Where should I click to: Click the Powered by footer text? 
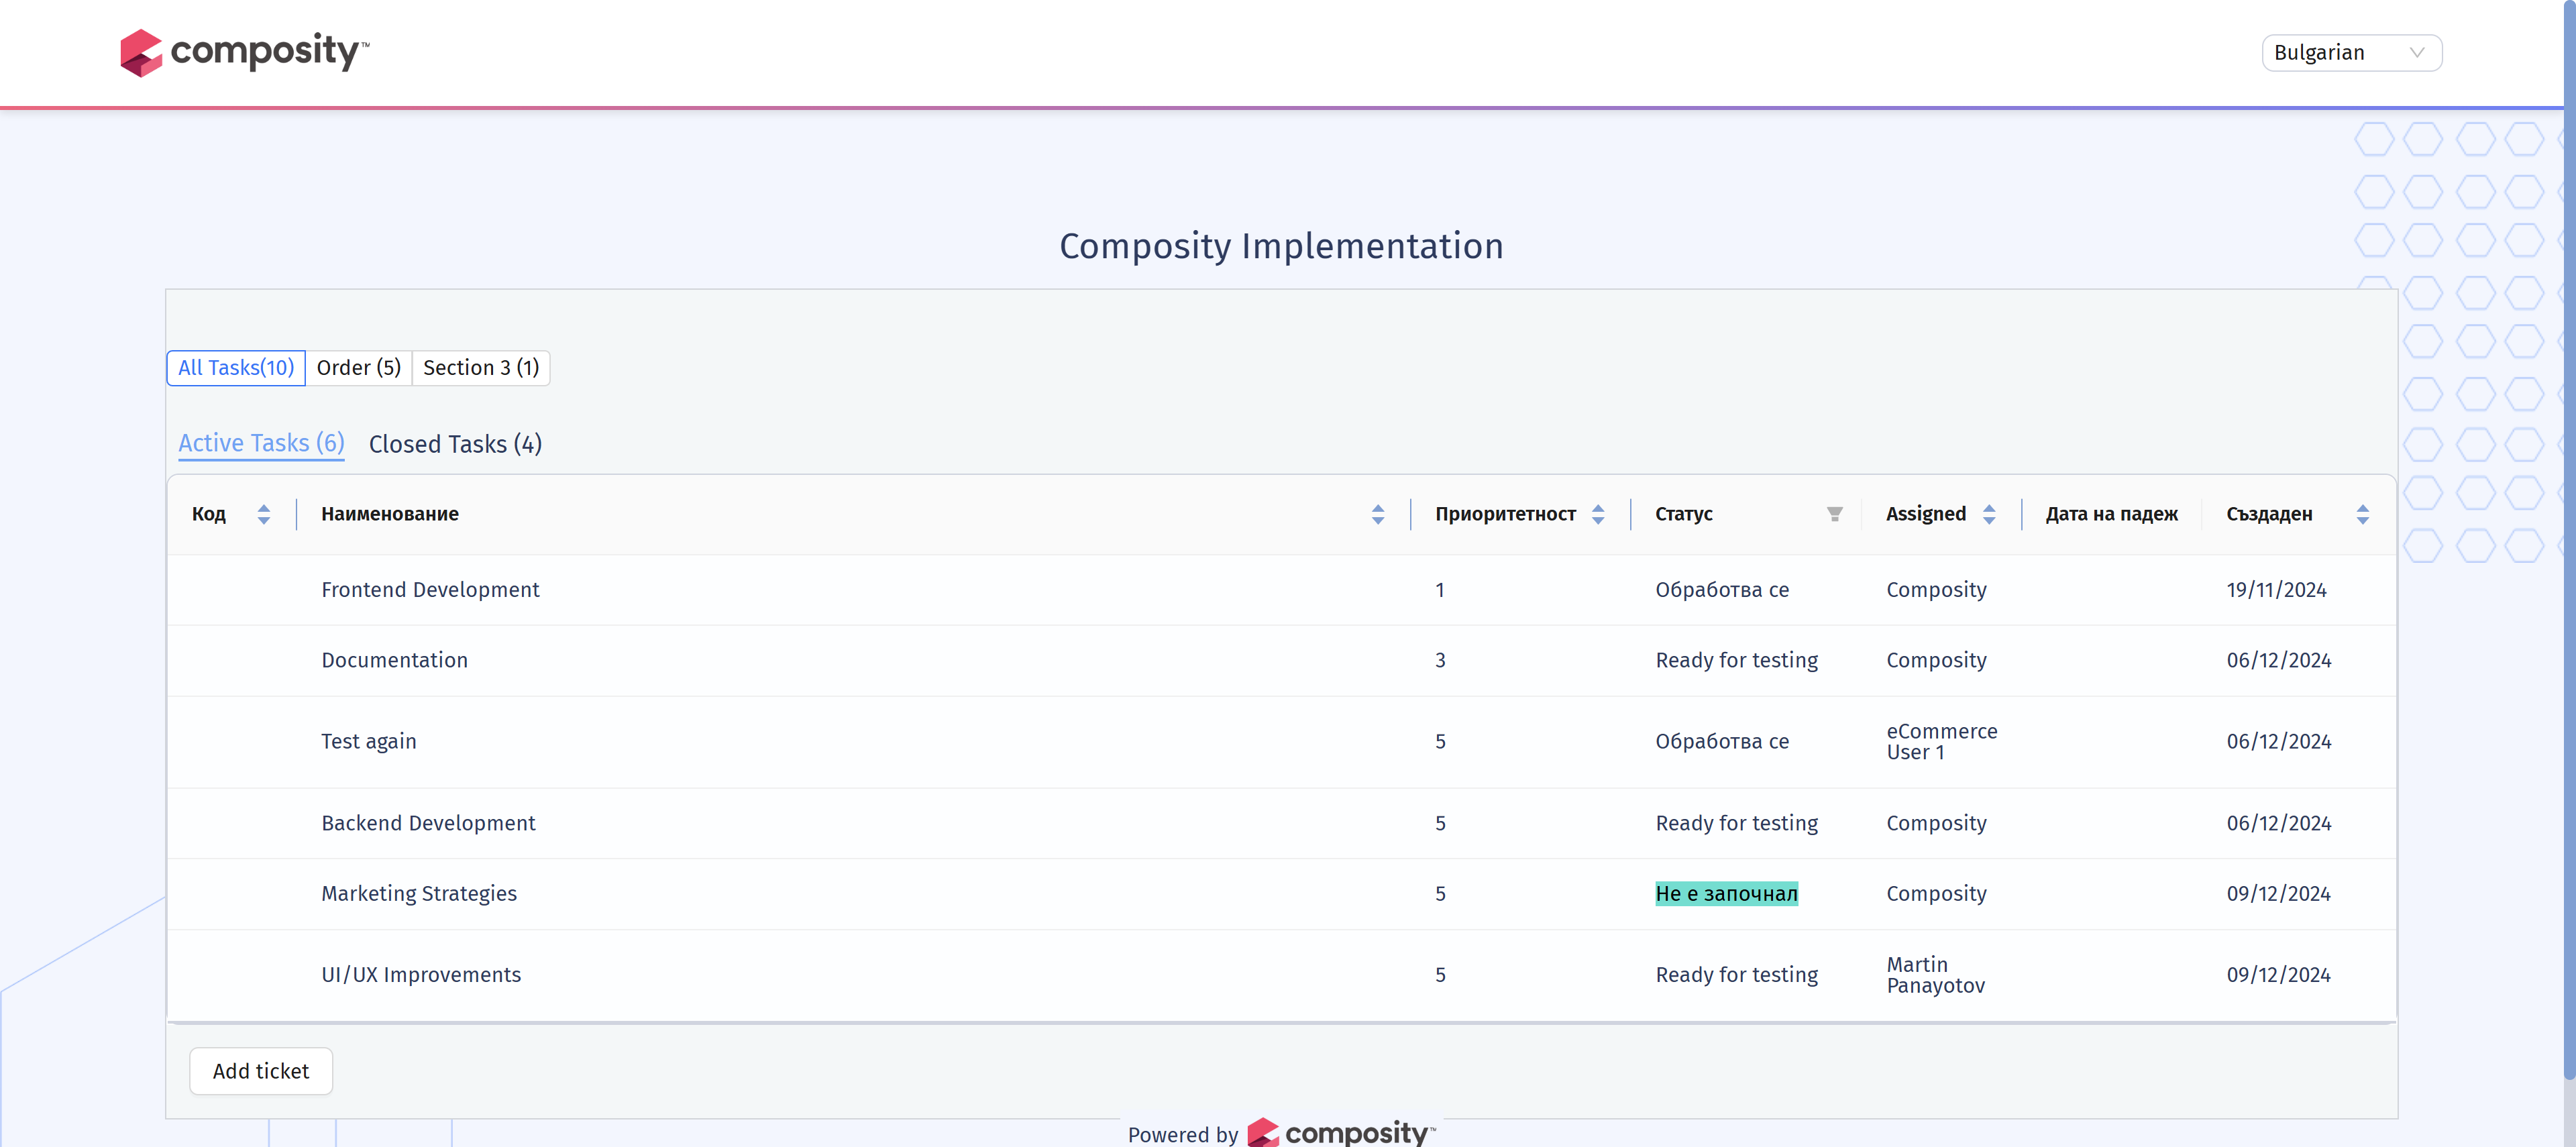[x=1183, y=1135]
